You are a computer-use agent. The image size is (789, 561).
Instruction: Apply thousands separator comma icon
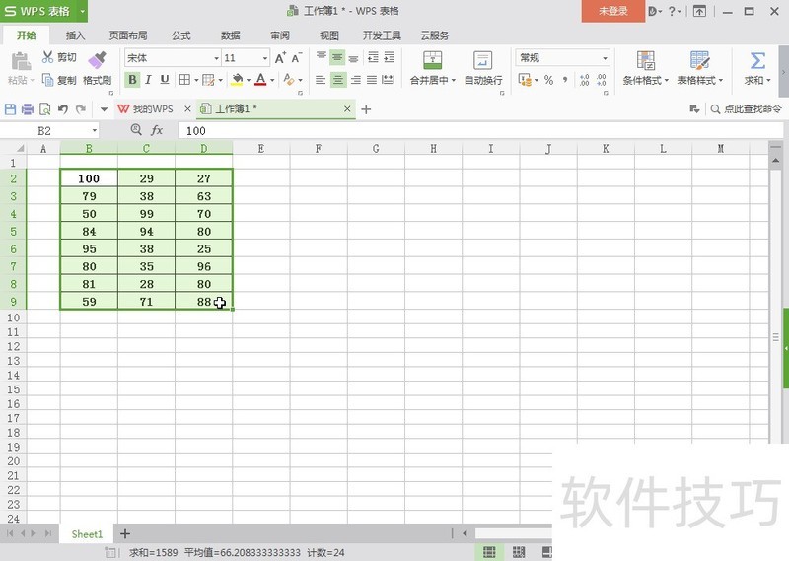565,80
